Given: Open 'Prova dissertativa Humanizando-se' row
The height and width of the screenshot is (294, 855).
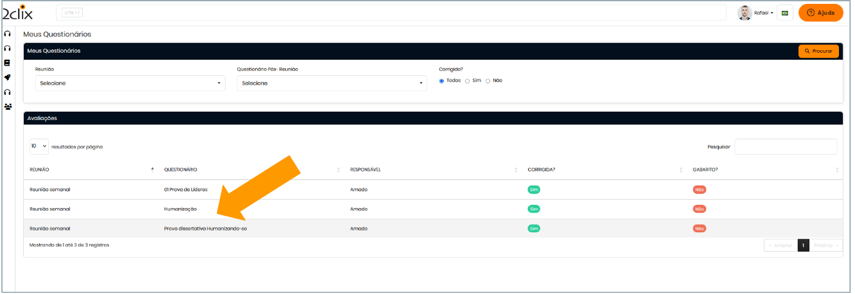Looking at the screenshot, I should pyautogui.click(x=206, y=229).
